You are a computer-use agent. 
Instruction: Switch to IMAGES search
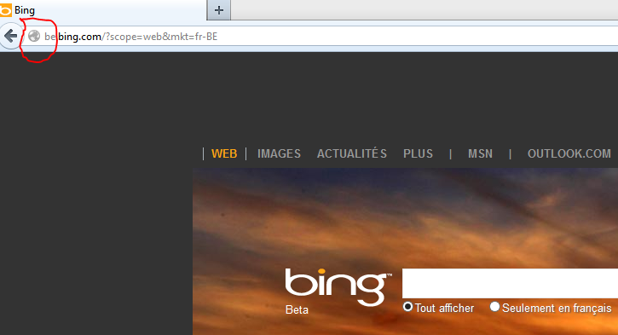(x=279, y=153)
